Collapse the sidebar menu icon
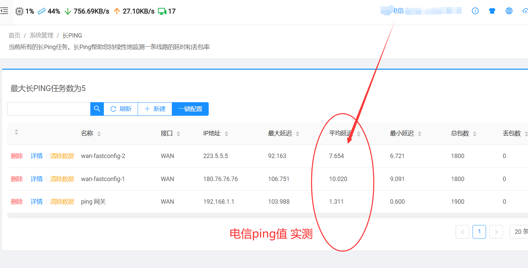 (4, 11)
